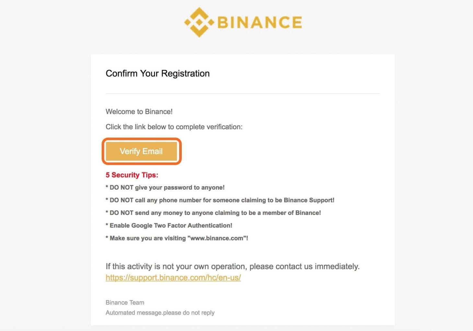Open the Binance support link
The image size is (473, 331).
point(173,278)
